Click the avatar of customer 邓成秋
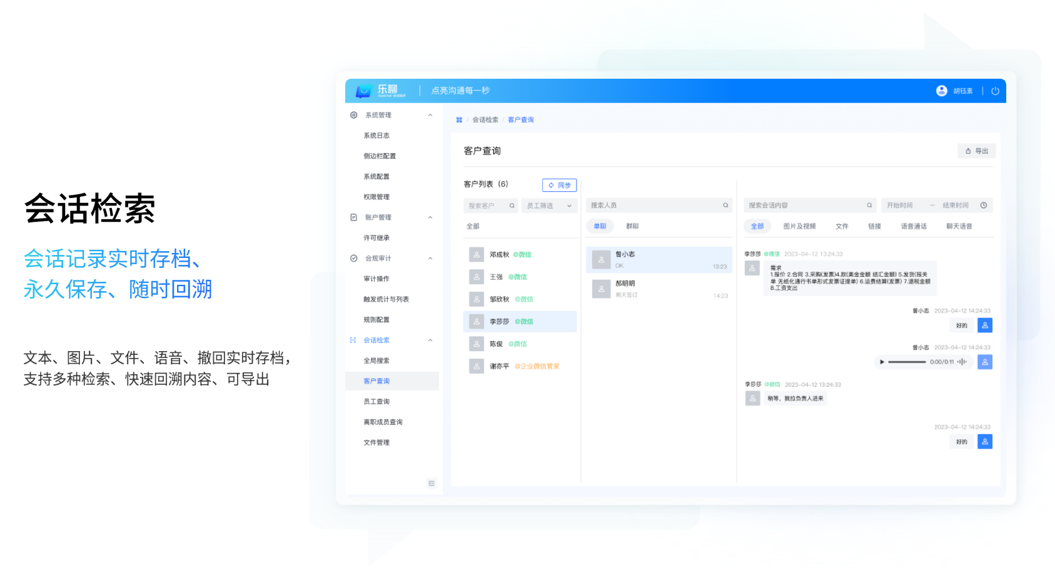1055x576 pixels. pyautogui.click(x=477, y=254)
